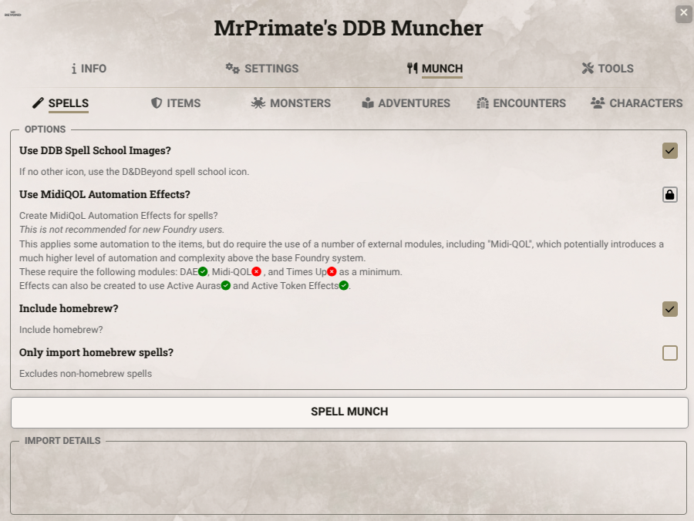Show the CHARACTERS sub-tab

coord(636,103)
